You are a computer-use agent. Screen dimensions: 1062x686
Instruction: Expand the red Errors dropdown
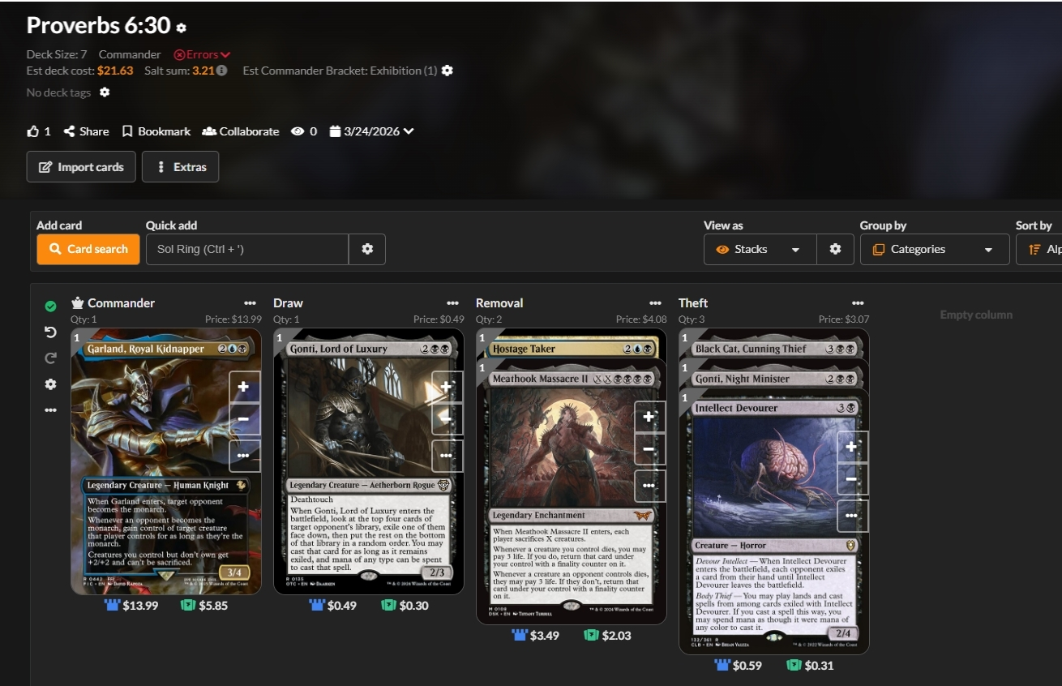click(203, 54)
